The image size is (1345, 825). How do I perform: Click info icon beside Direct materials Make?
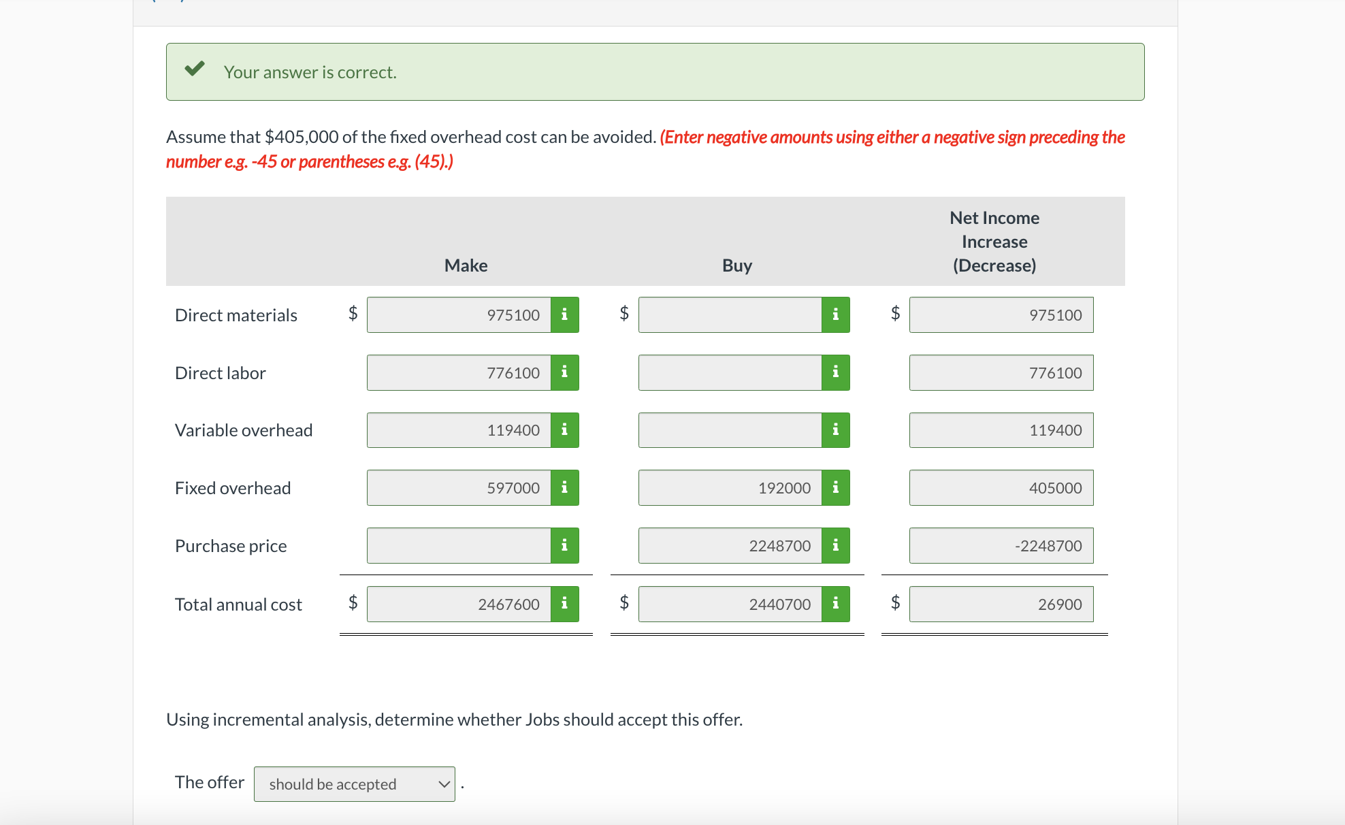(564, 314)
